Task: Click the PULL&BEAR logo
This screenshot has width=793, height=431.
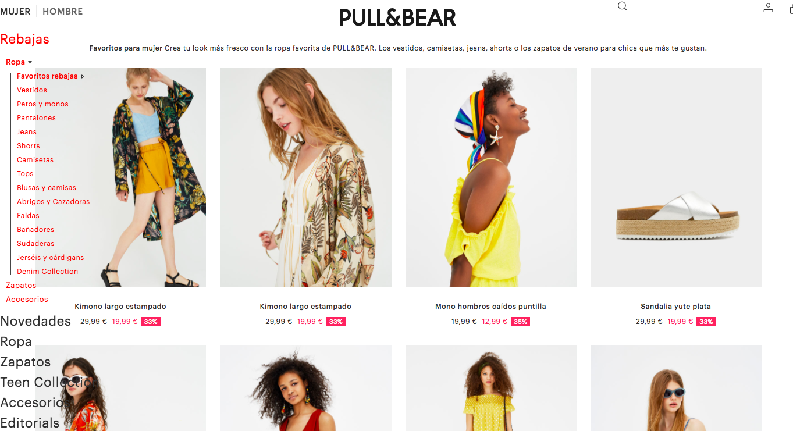Action: pyautogui.click(x=397, y=17)
